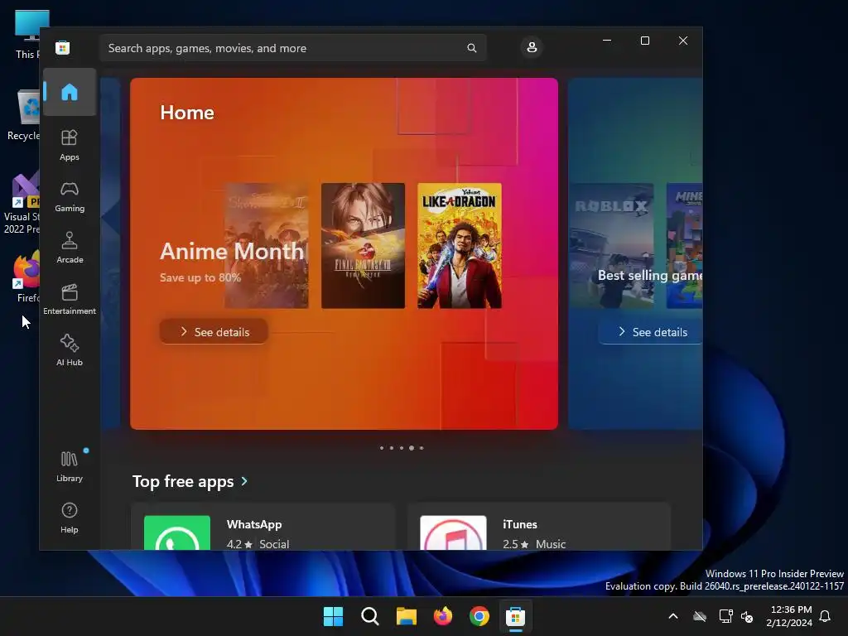Viewport: 848px width, 636px height.
Task: Open Help in the Store sidebar
Action: (70, 518)
